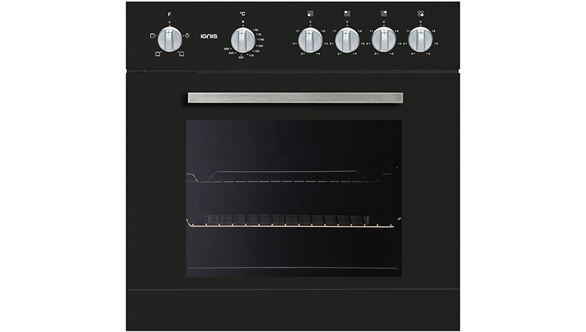Screen dimensions: 586x332
Task: Click the oven function selector knob under F
Action: click(x=170, y=39)
